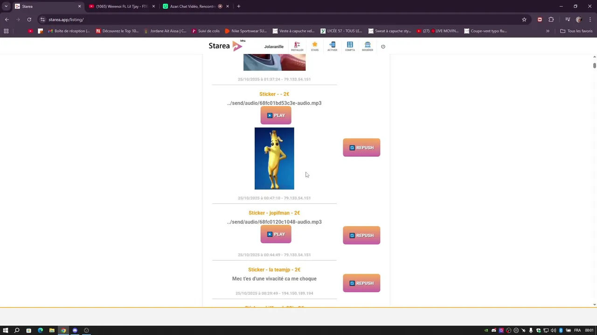Click the 'Sticker - - 2€' title
This screenshot has height=335, width=597.
274,94
